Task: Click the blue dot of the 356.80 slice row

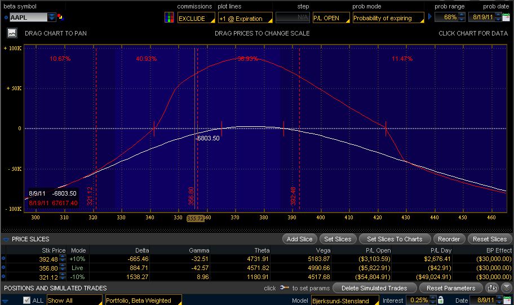Action: click(x=3, y=267)
